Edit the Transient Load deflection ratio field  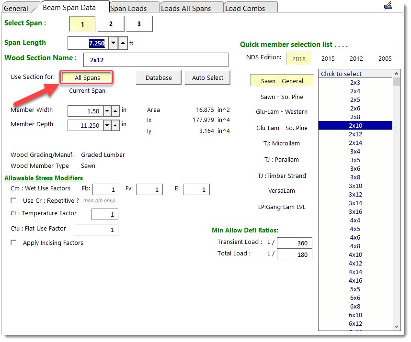(x=294, y=243)
